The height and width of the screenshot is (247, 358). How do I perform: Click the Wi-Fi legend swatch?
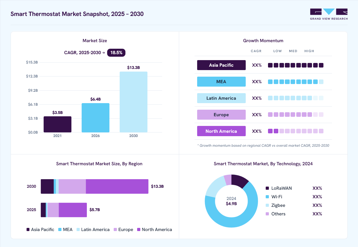tap(267, 197)
